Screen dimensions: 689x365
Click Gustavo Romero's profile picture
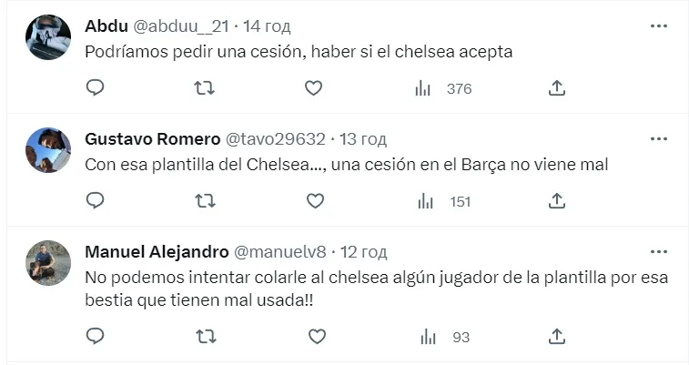click(x=48, y=150)
